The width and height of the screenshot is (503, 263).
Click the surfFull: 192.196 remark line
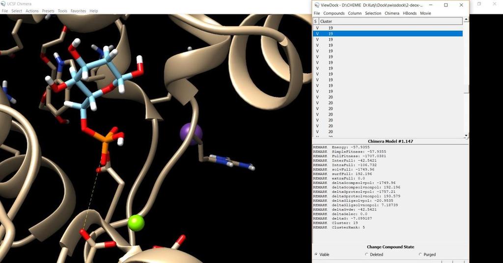[x=342, y=174]
